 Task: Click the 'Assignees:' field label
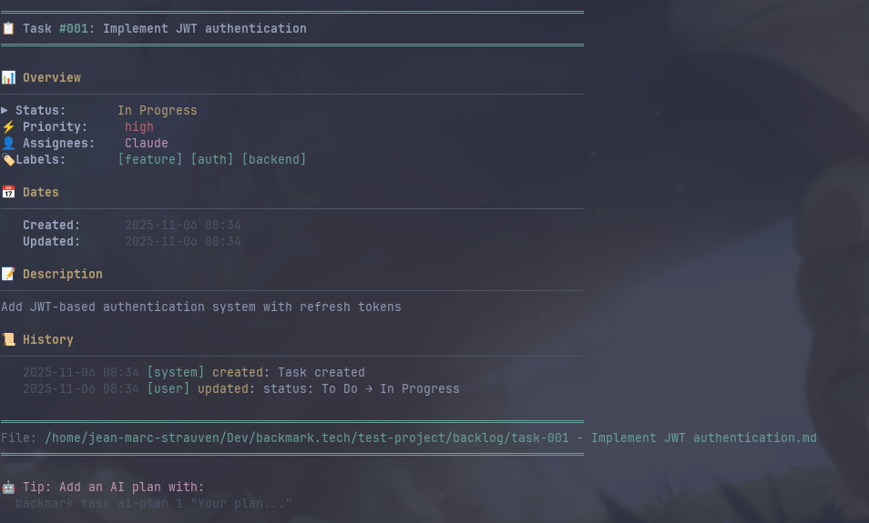[x=58, y=144]
